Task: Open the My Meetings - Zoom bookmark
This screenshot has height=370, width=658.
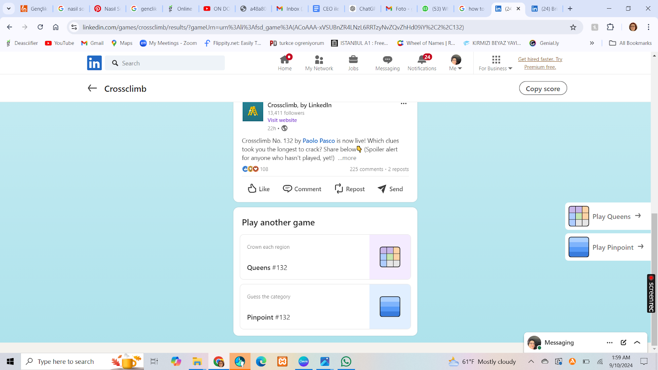Action: pyautogui.click(x=168, y=43)
